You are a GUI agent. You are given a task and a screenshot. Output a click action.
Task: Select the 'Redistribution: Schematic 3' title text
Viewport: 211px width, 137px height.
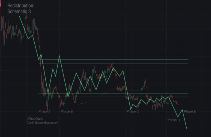click(x=21, y=8)
